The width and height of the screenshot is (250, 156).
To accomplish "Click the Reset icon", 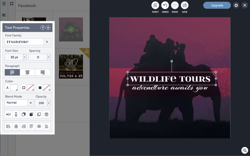I will [155, 5].
